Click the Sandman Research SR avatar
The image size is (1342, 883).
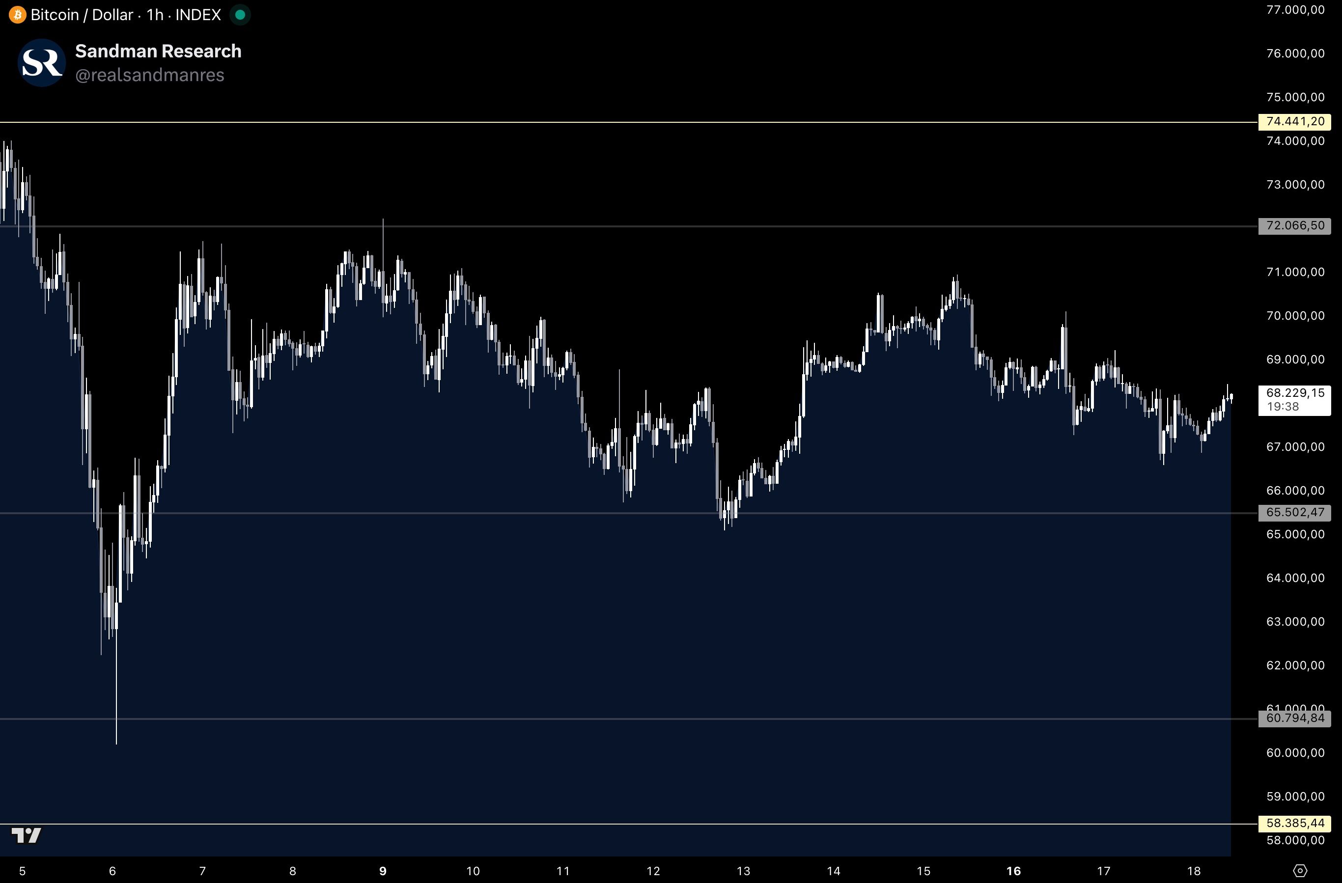tap(42, 62)
